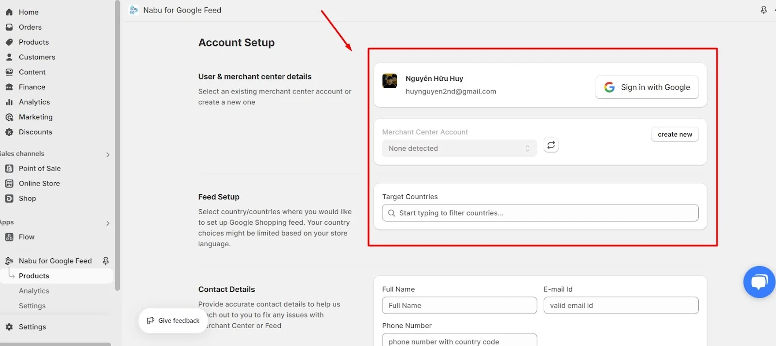This screenshot has height=346, width=776.
Task: Click the E-mail Id input field
Action: point(621,305)
